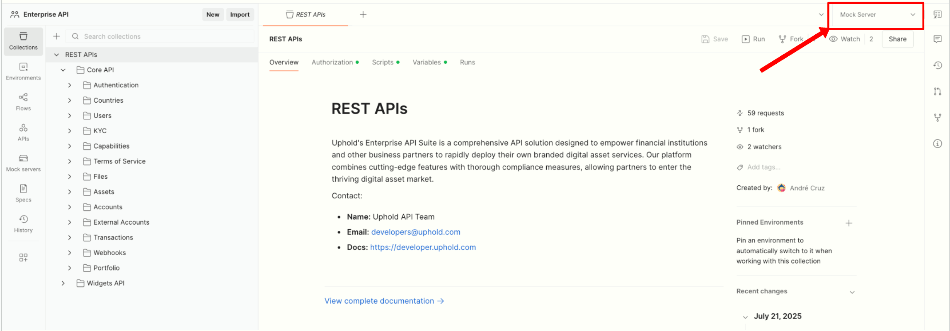Click the plus icon to create a collection

click(57, 36)
